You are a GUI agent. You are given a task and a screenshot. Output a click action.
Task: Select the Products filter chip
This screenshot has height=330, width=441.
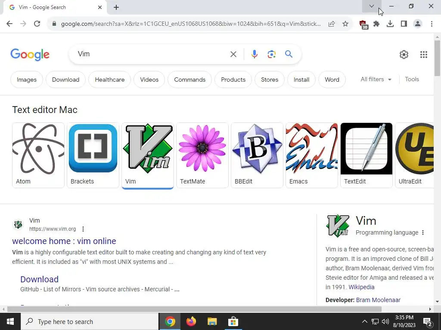(233, 79)
